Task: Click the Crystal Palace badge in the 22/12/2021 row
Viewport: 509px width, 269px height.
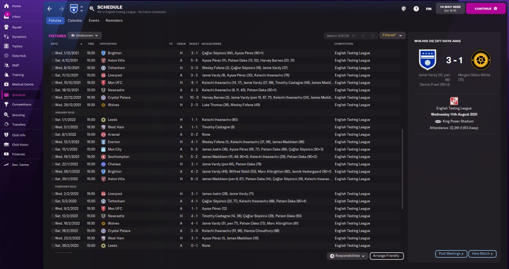Action: (x=103, y=98)
